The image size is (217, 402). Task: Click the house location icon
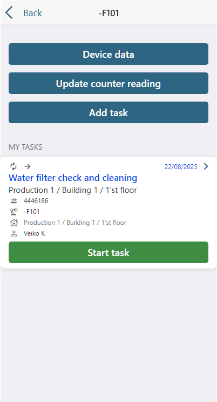tap(14, 223)
